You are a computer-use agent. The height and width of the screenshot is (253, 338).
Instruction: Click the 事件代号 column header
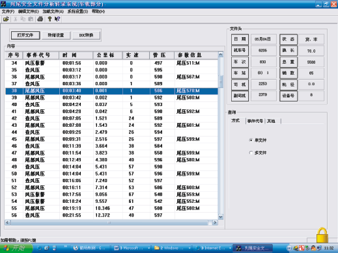click(x=41, y=55)
